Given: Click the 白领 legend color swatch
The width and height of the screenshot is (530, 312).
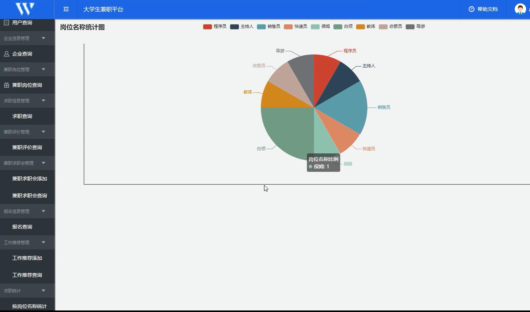Looking at the screenshot, I should [338, 27].
